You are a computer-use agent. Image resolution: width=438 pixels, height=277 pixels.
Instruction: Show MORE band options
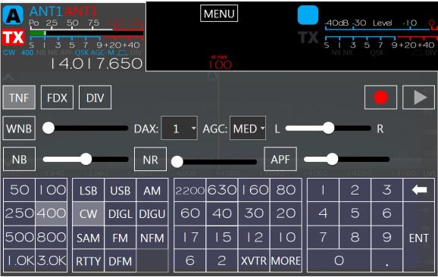286,261
